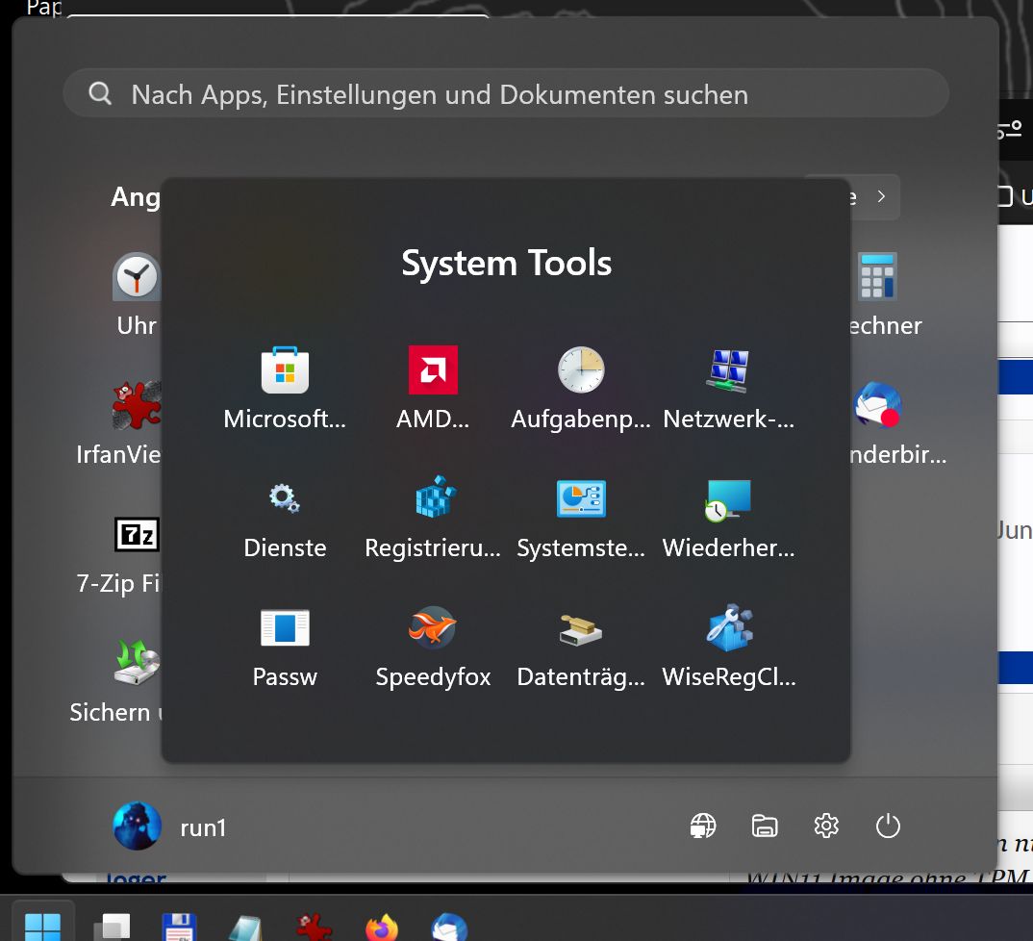Open IrfanView from the taskbar
The width and height of the screenshot is (1033, 941).
click(314, 928)
